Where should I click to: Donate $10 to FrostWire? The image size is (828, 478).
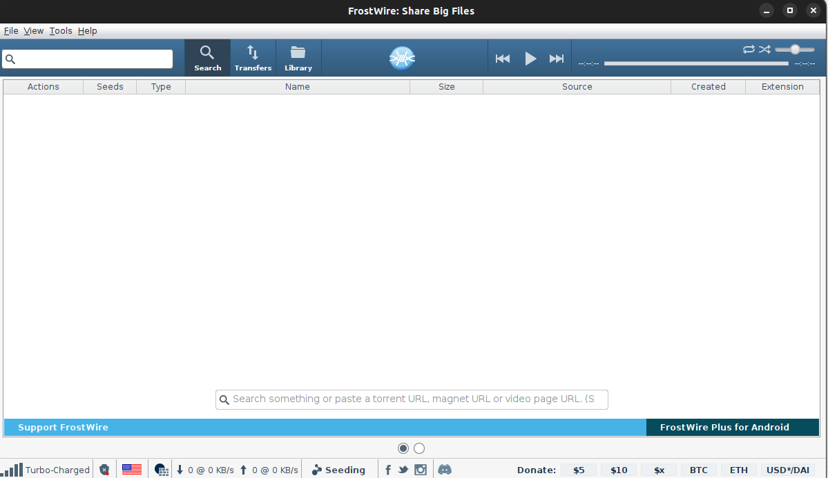tap(619, 470)
